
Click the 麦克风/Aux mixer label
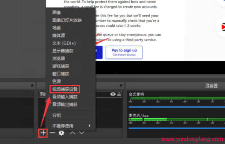(x=139, y=115)
